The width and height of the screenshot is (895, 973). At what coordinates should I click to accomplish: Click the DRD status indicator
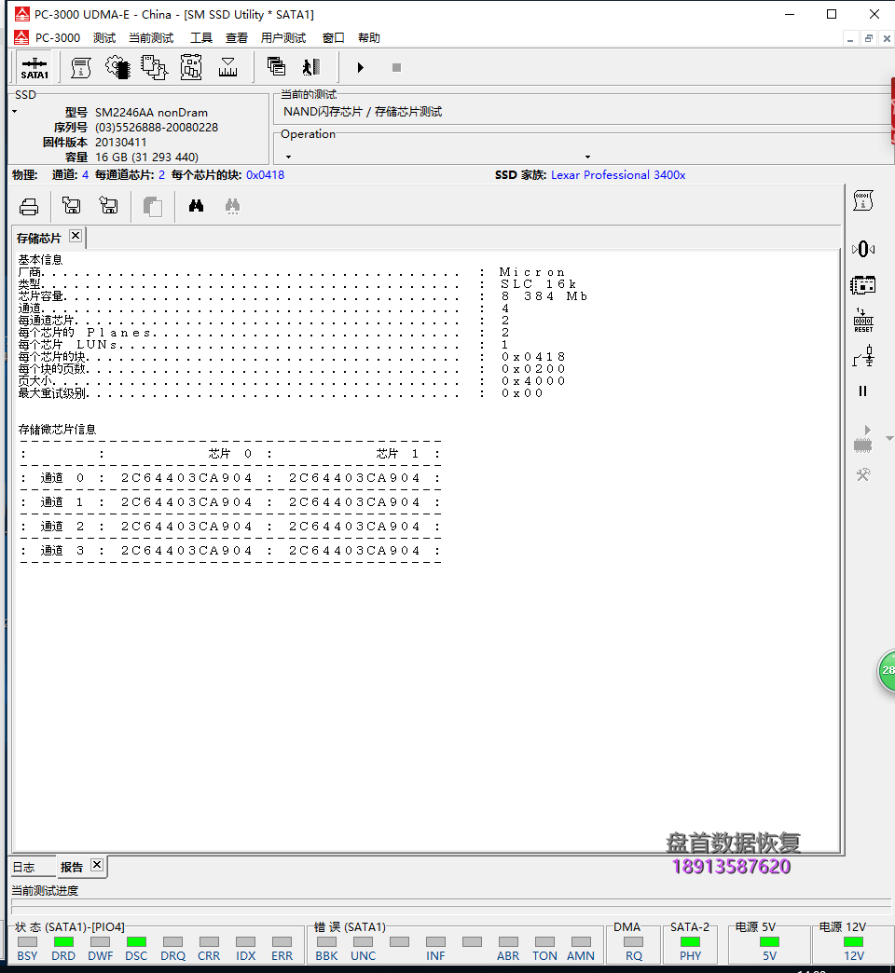tap(63, 942)
